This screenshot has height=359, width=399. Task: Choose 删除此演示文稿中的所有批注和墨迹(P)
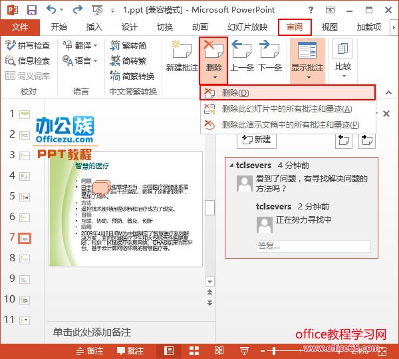(287, 125)
